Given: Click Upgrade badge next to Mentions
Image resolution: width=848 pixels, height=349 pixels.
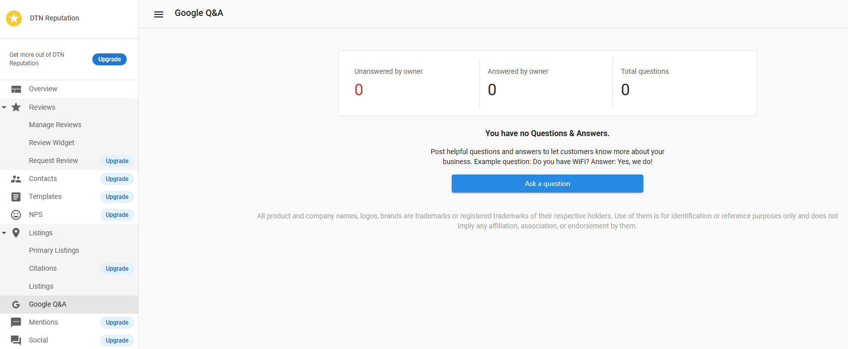Looking at the screenshot, I should tap(117, 323).
